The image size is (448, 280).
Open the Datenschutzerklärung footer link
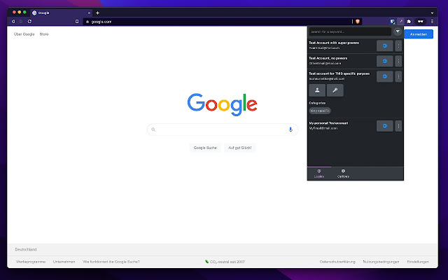point(337,262)
